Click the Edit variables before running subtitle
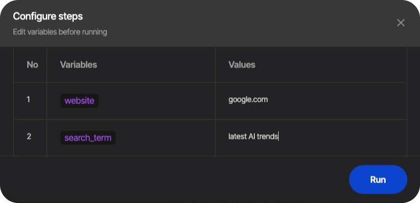The width and height of the screenshot is (420, 203). click(60, 32)
